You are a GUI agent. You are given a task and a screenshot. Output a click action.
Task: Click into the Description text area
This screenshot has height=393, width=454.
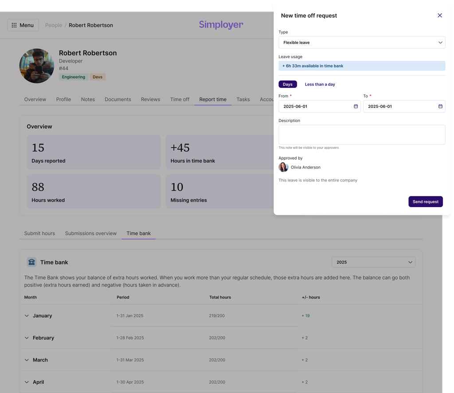(x=362, y=135)
